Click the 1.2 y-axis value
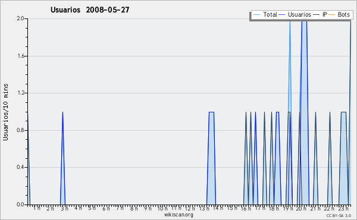 [x=20, y=93]
